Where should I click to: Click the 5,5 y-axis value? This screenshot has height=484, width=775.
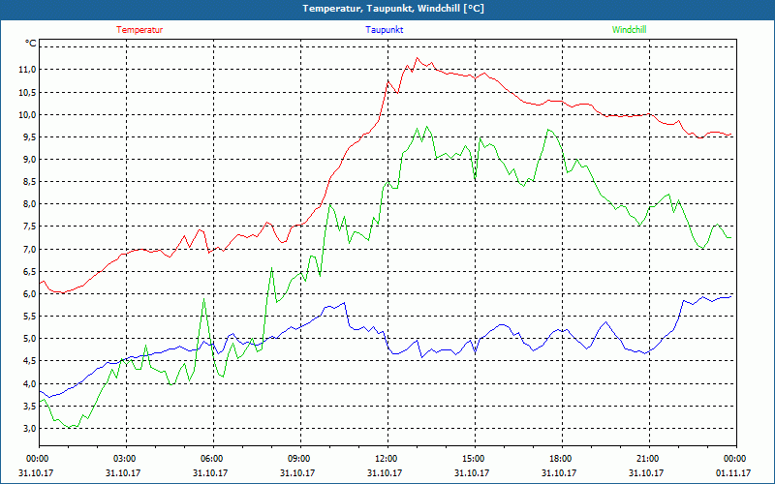(29, 317)
